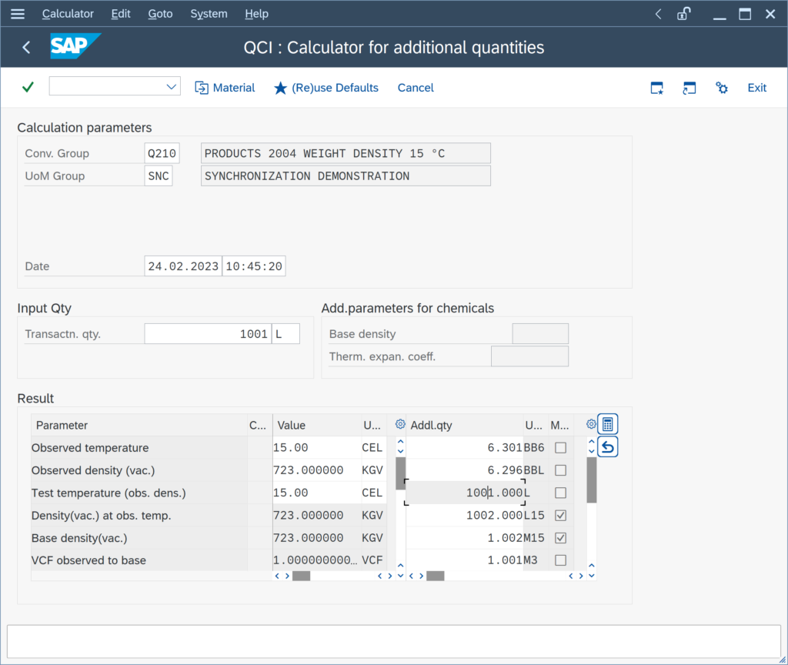Viewport: 788px width, 665px height.
Task: Open the Edit menu
Action: pos(121,14)
